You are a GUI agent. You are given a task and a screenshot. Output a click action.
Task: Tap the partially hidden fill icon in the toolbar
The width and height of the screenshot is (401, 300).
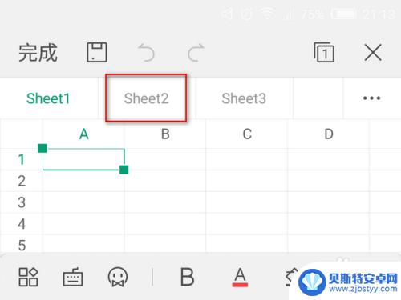pyautogui.click(x=291, y=277)
